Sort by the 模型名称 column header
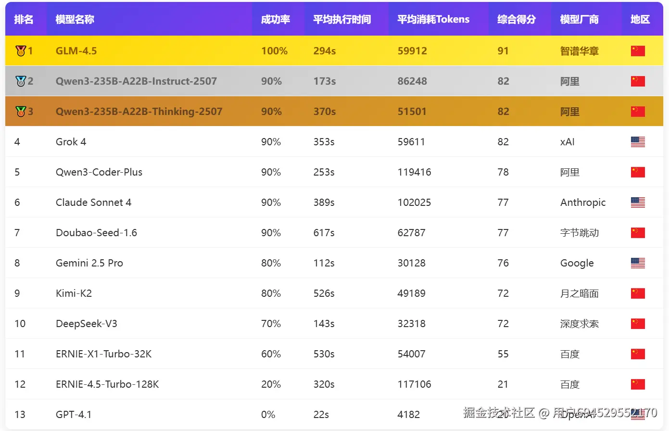669x431 pixels. pos(75,19)
